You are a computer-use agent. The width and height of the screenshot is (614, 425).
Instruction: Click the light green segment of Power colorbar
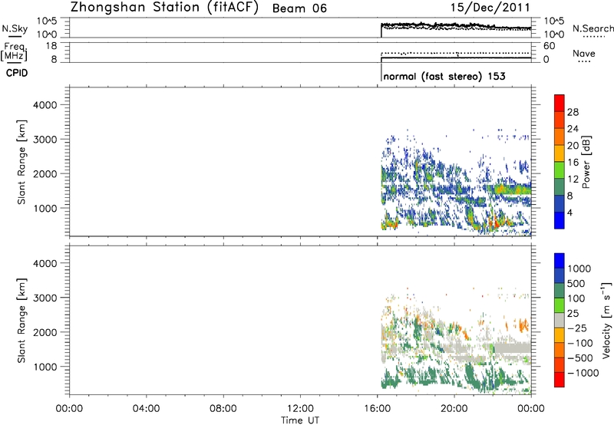point(560,170)
